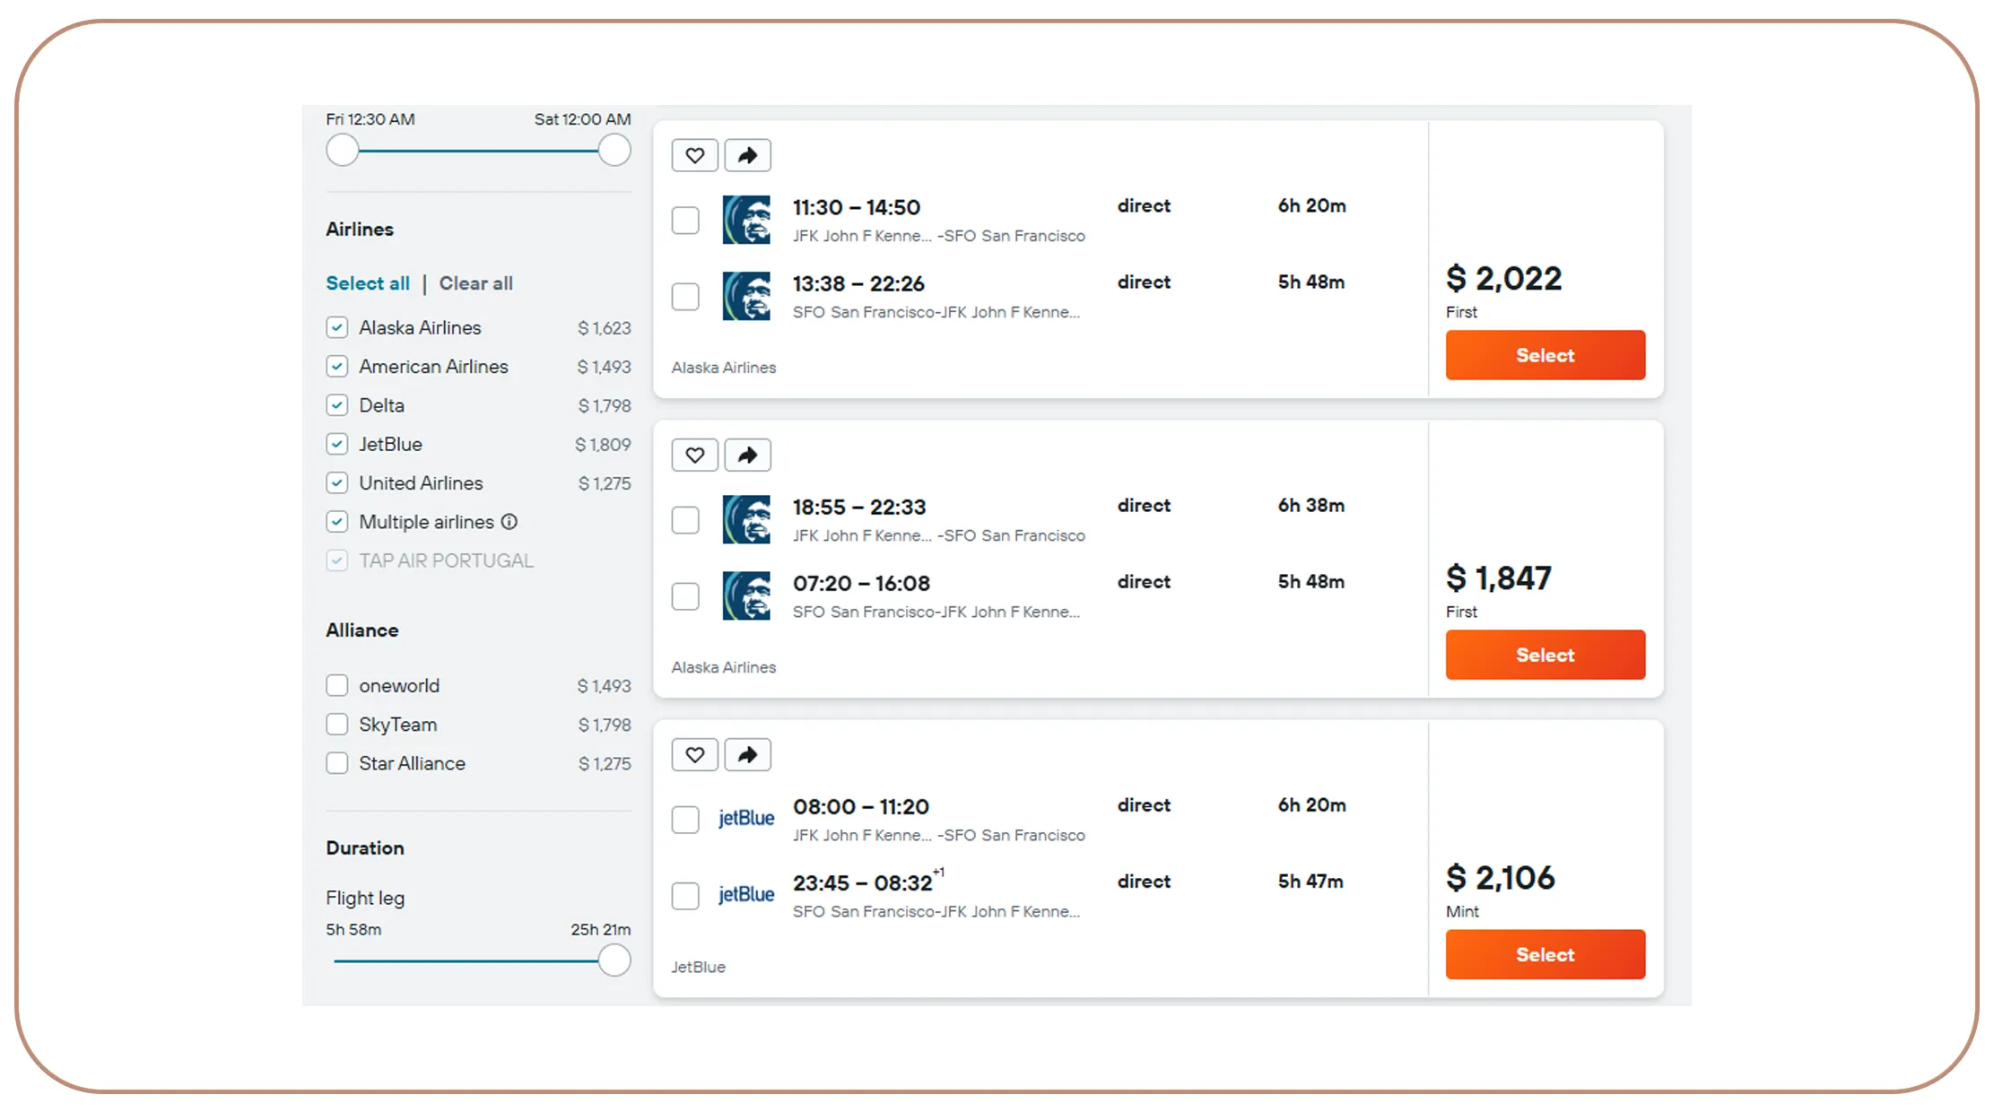
Task: Click the Alliance section heading
Action: pos(362,630)
